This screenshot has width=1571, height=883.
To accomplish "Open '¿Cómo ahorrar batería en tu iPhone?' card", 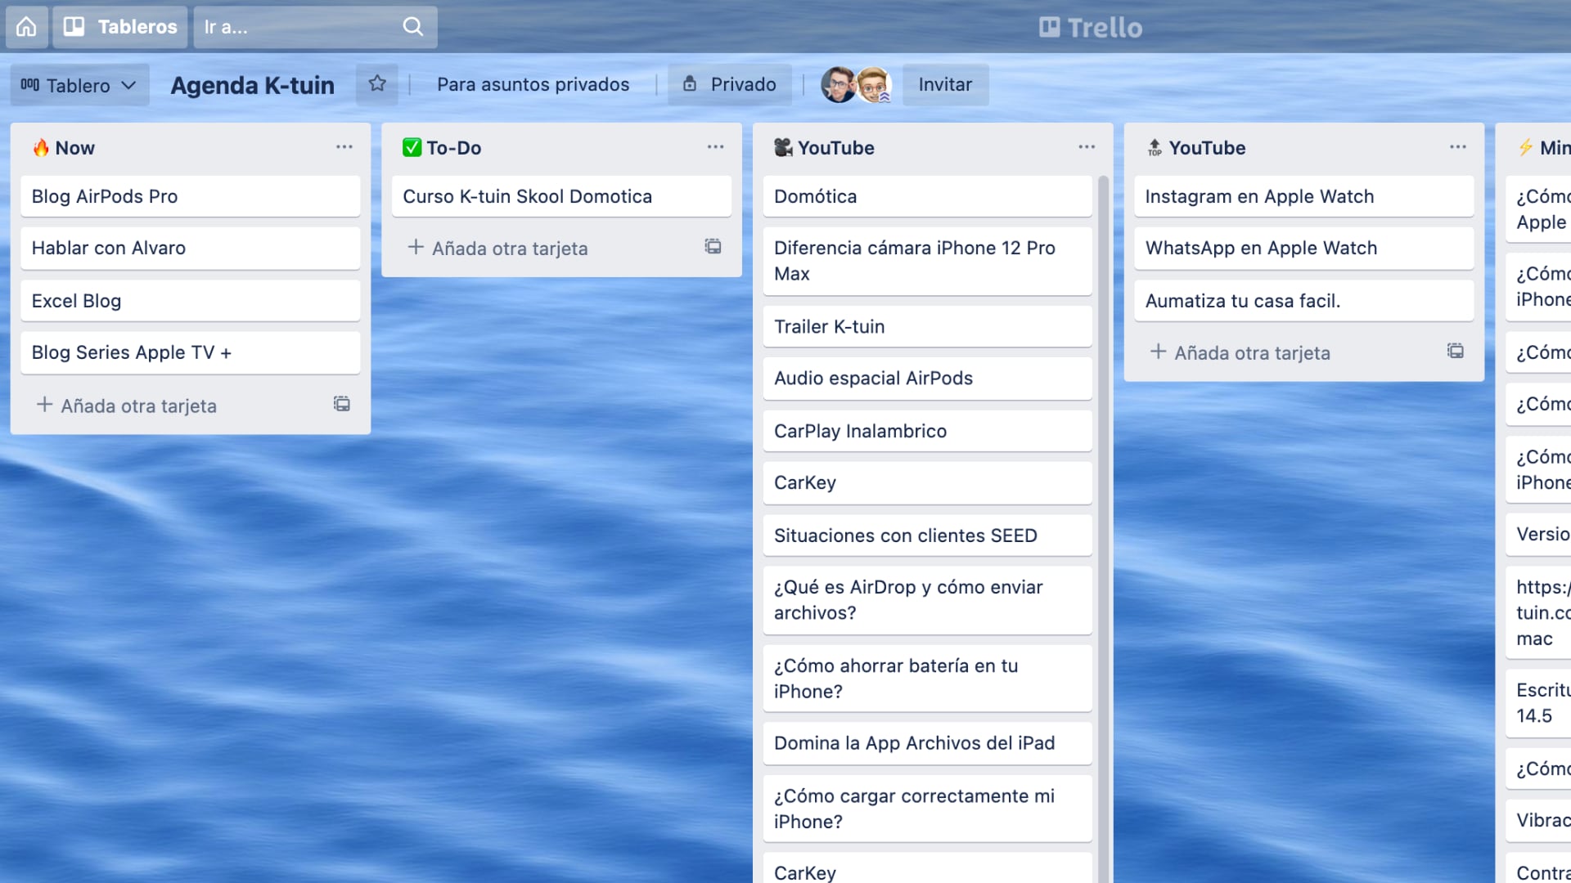I will pos(927,679).
